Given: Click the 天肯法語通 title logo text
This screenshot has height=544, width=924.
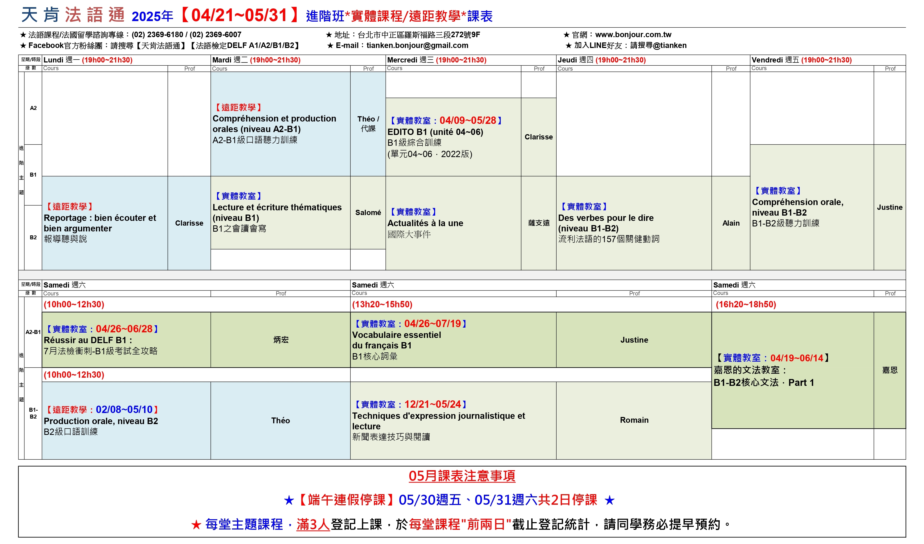Looking at the screenshot, I should (x=73, y=15).
